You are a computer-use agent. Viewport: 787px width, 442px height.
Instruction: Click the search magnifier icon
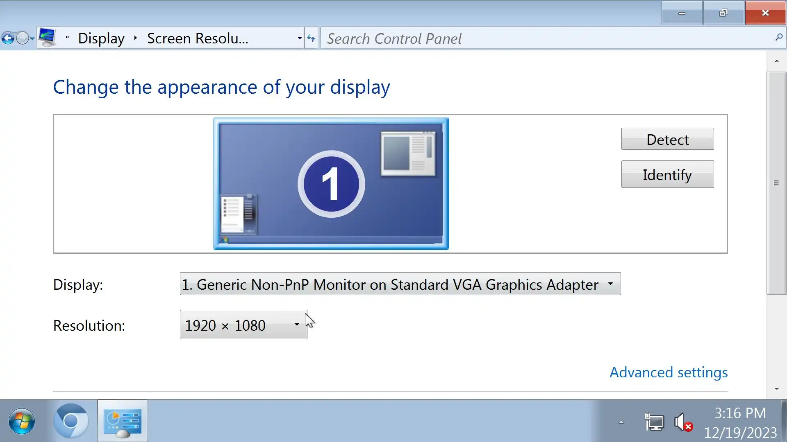pyautogui.click(x=779, y=38)
